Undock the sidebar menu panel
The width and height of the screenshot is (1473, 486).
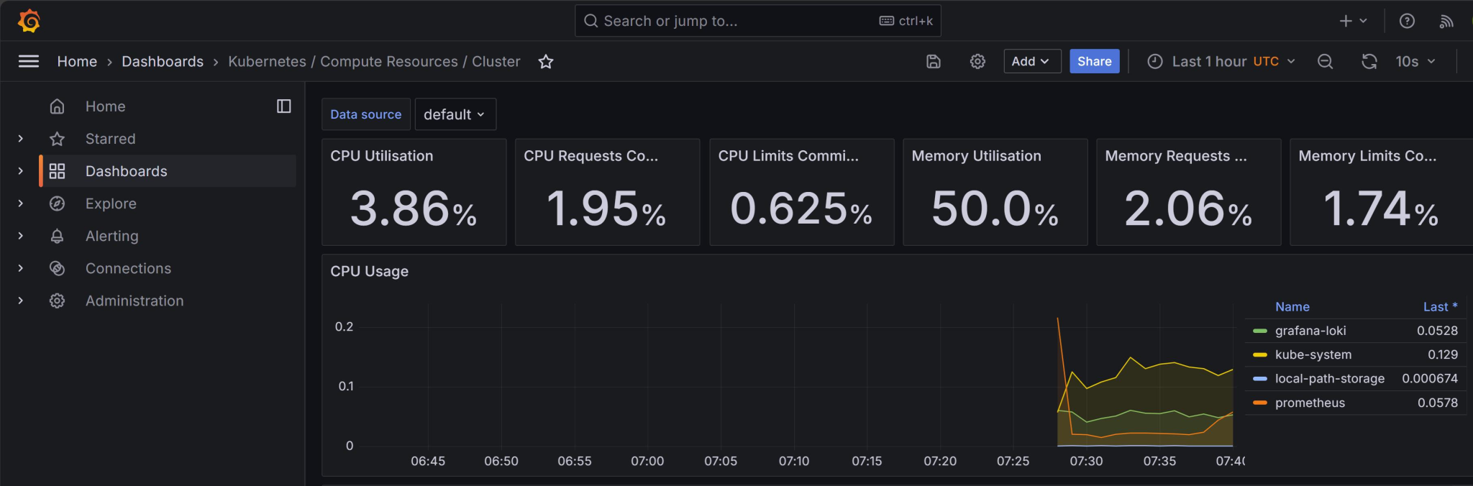pos(284,106)
